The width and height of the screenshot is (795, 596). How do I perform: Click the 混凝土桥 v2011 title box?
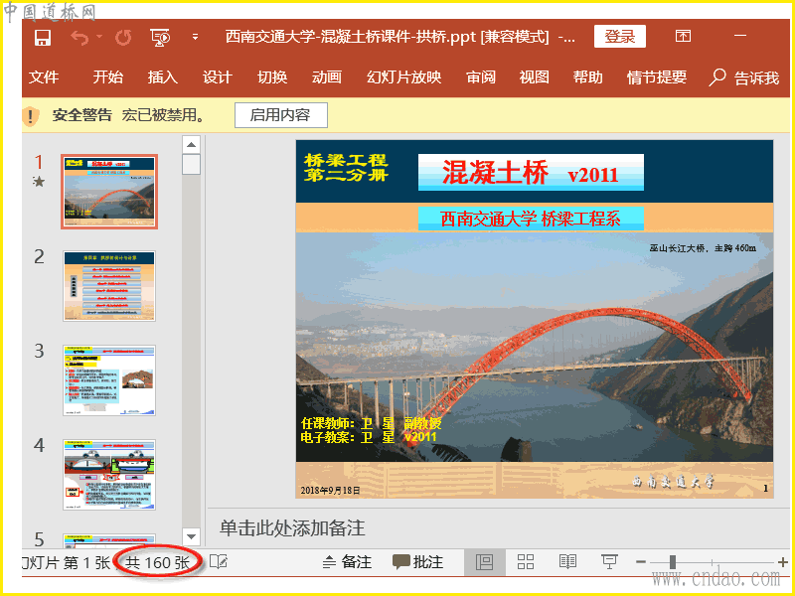coord(531,172)
